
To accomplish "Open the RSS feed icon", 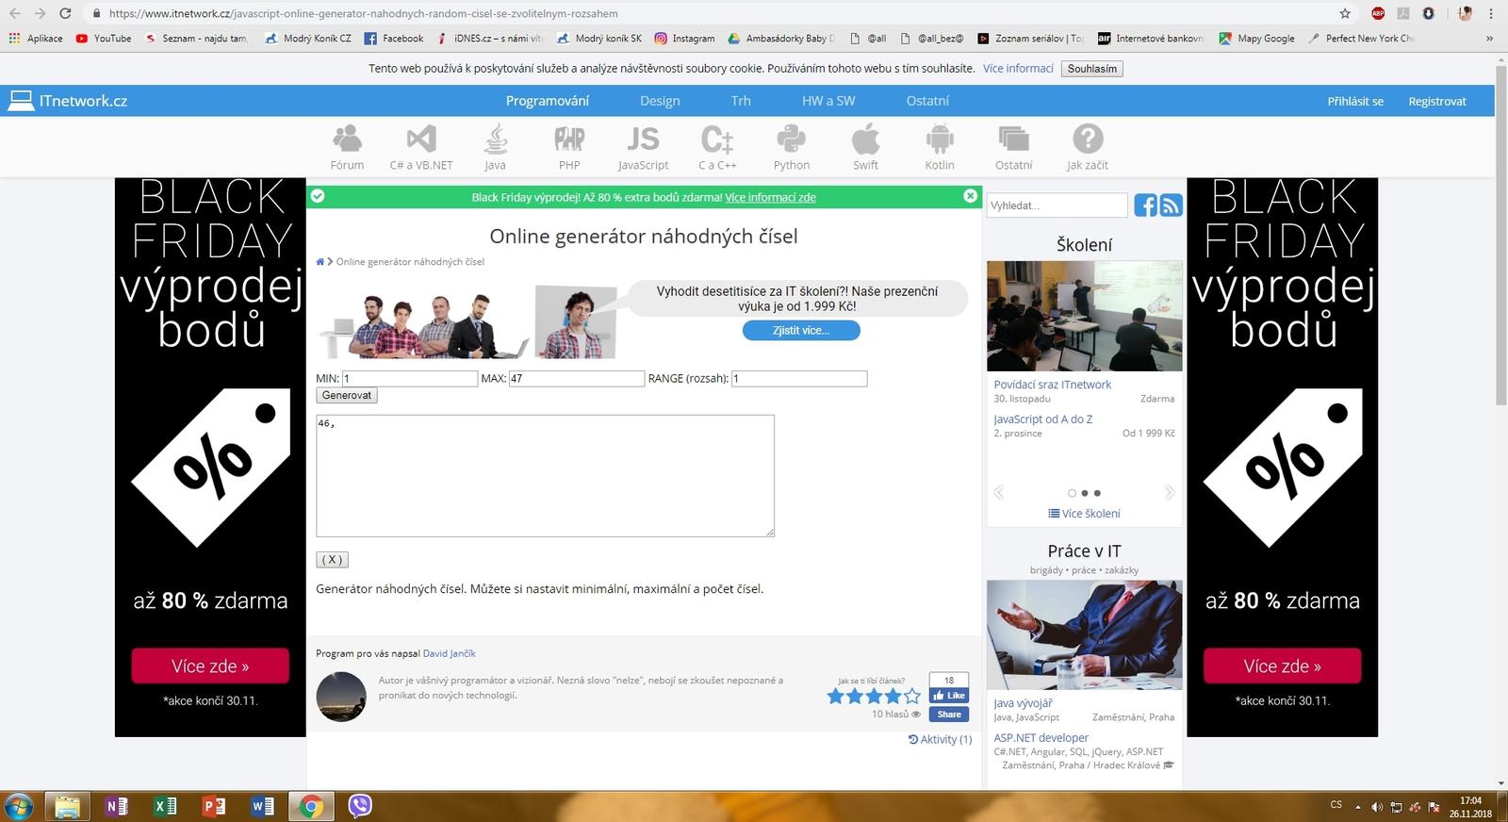I will [x=1171, y=205].
